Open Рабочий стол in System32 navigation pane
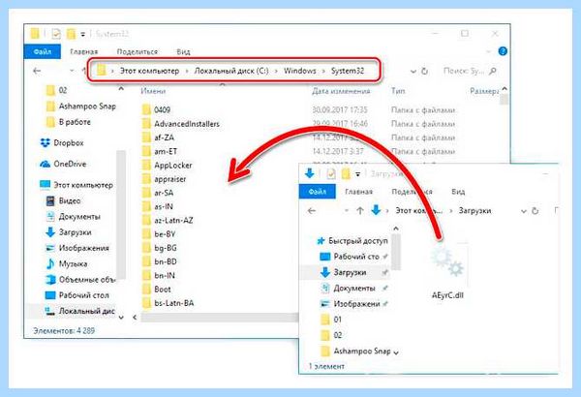The width and height of the screenshot is (581, 397). tap(77, 295)
